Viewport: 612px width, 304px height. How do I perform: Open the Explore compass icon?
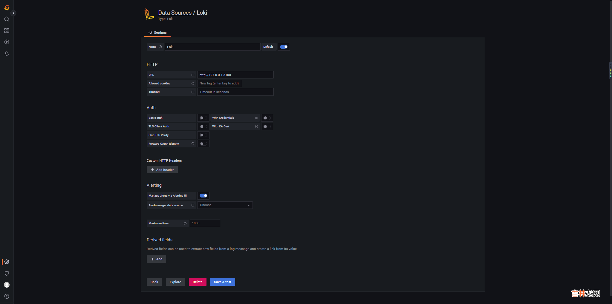(x=7, y=42)
